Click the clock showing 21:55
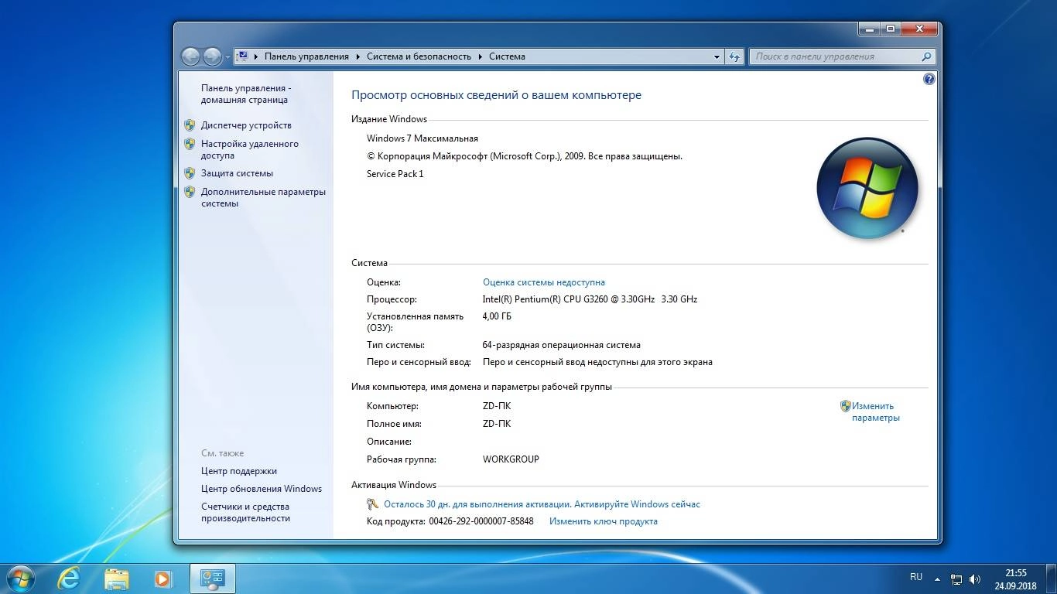The image size is (1057, 594). point(1016,573)
